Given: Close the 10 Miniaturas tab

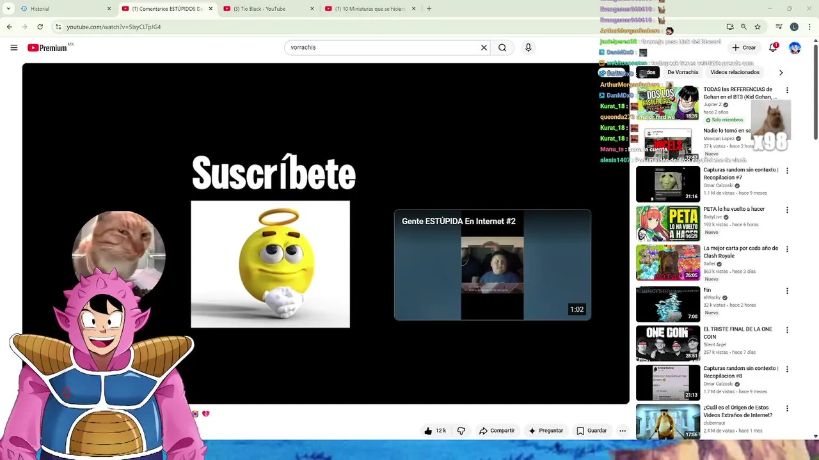Looking at the screenshot, I should click(x=414, y=8).
